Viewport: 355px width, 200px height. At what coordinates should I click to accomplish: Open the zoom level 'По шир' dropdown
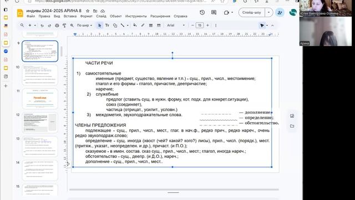tap(84, 26)
